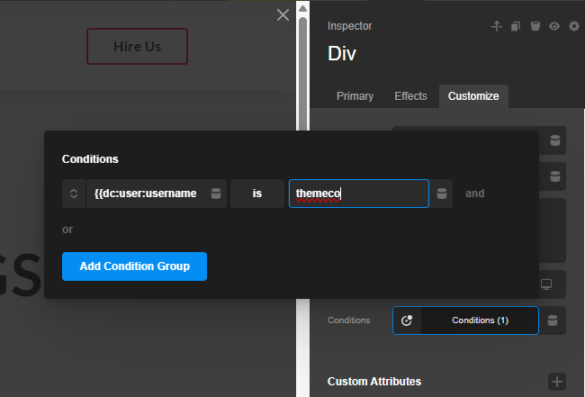Open dynamic content for the username field

pos(216,194)
